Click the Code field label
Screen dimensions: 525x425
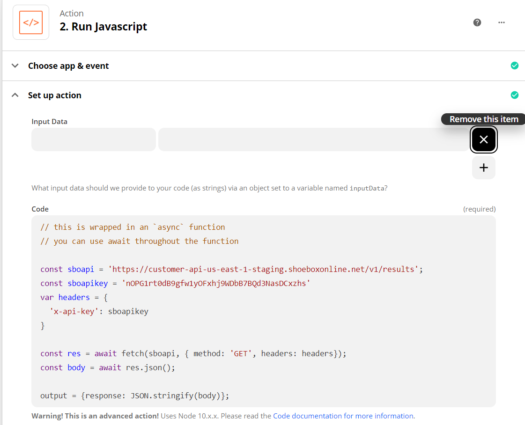(40, 209)
